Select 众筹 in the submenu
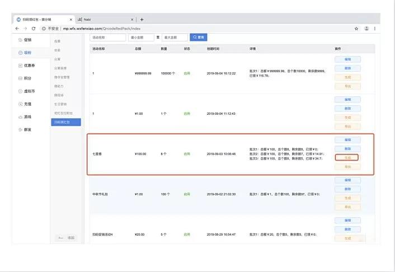 tap(57, 59)
